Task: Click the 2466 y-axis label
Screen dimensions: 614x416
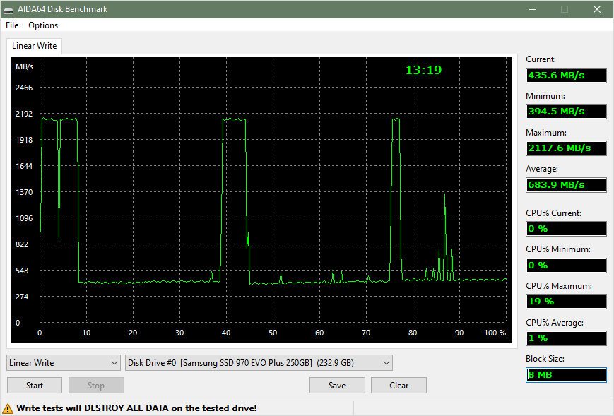Action: coord(24,88)
